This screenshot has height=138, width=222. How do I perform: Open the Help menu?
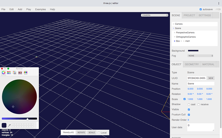52,9
